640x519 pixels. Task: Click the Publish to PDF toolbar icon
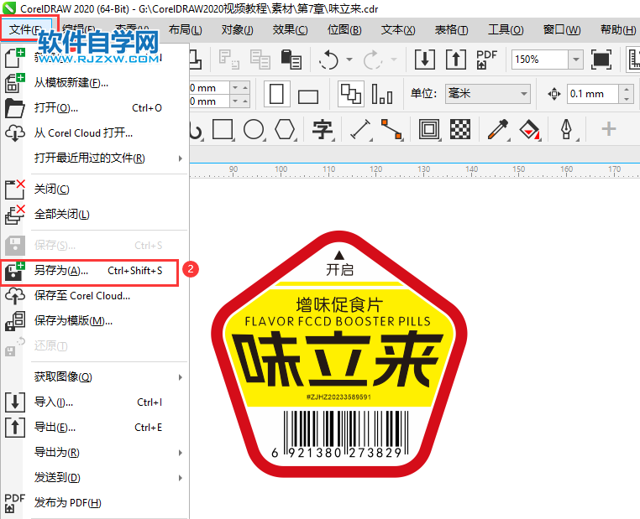[x=486, y=60]
